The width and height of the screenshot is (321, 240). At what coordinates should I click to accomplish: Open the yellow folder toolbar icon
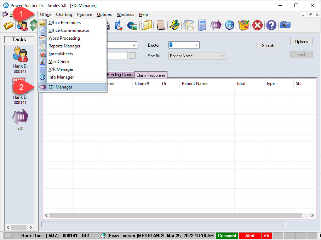(x=8, y=25)
